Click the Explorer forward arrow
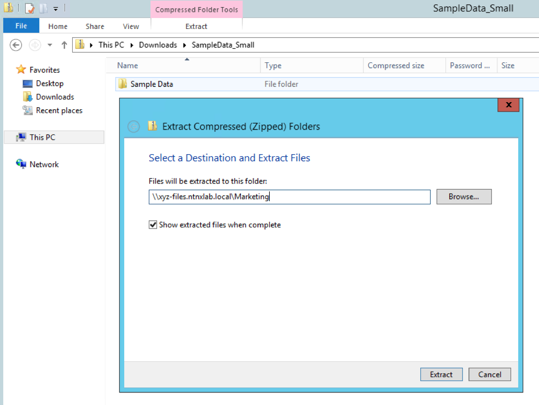The image size is (539, 405). 34,45
